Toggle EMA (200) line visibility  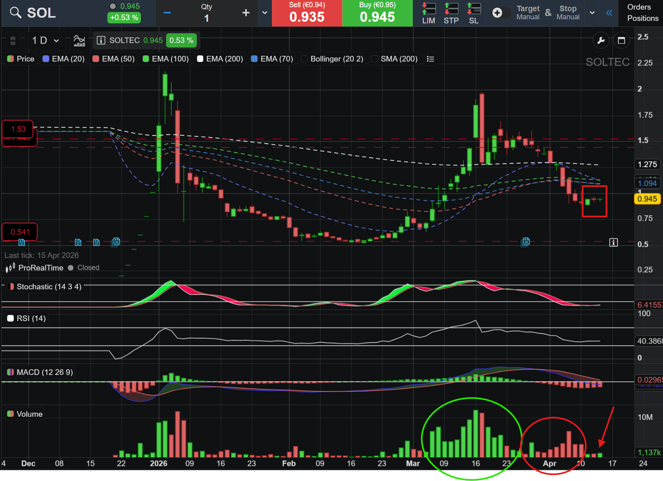click(200, 59)
